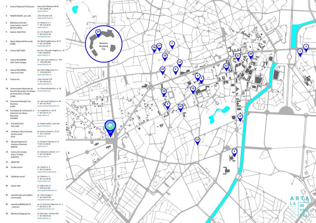Click map pin number 13
This screenshot has width=316, height=223.
197,140
